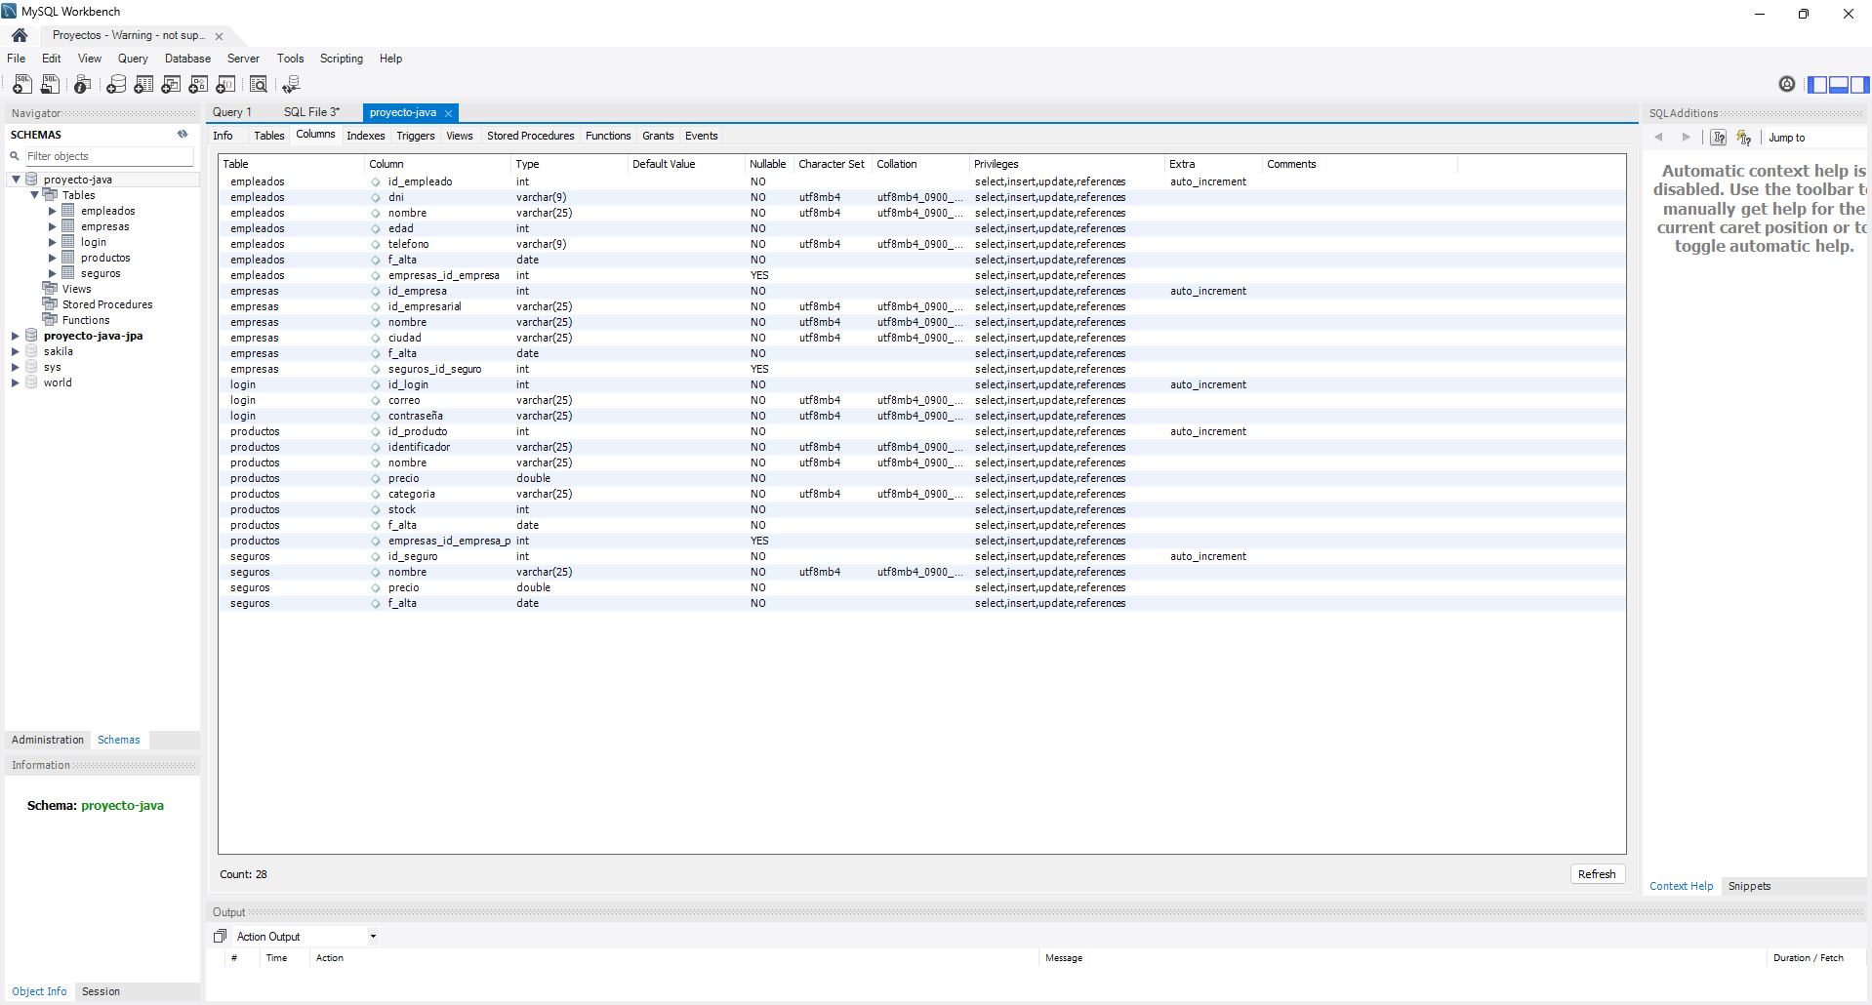This screenshot has width=1872, height=1005.
Task: Sort by the Nullable column header
Action: coord(768,164)
